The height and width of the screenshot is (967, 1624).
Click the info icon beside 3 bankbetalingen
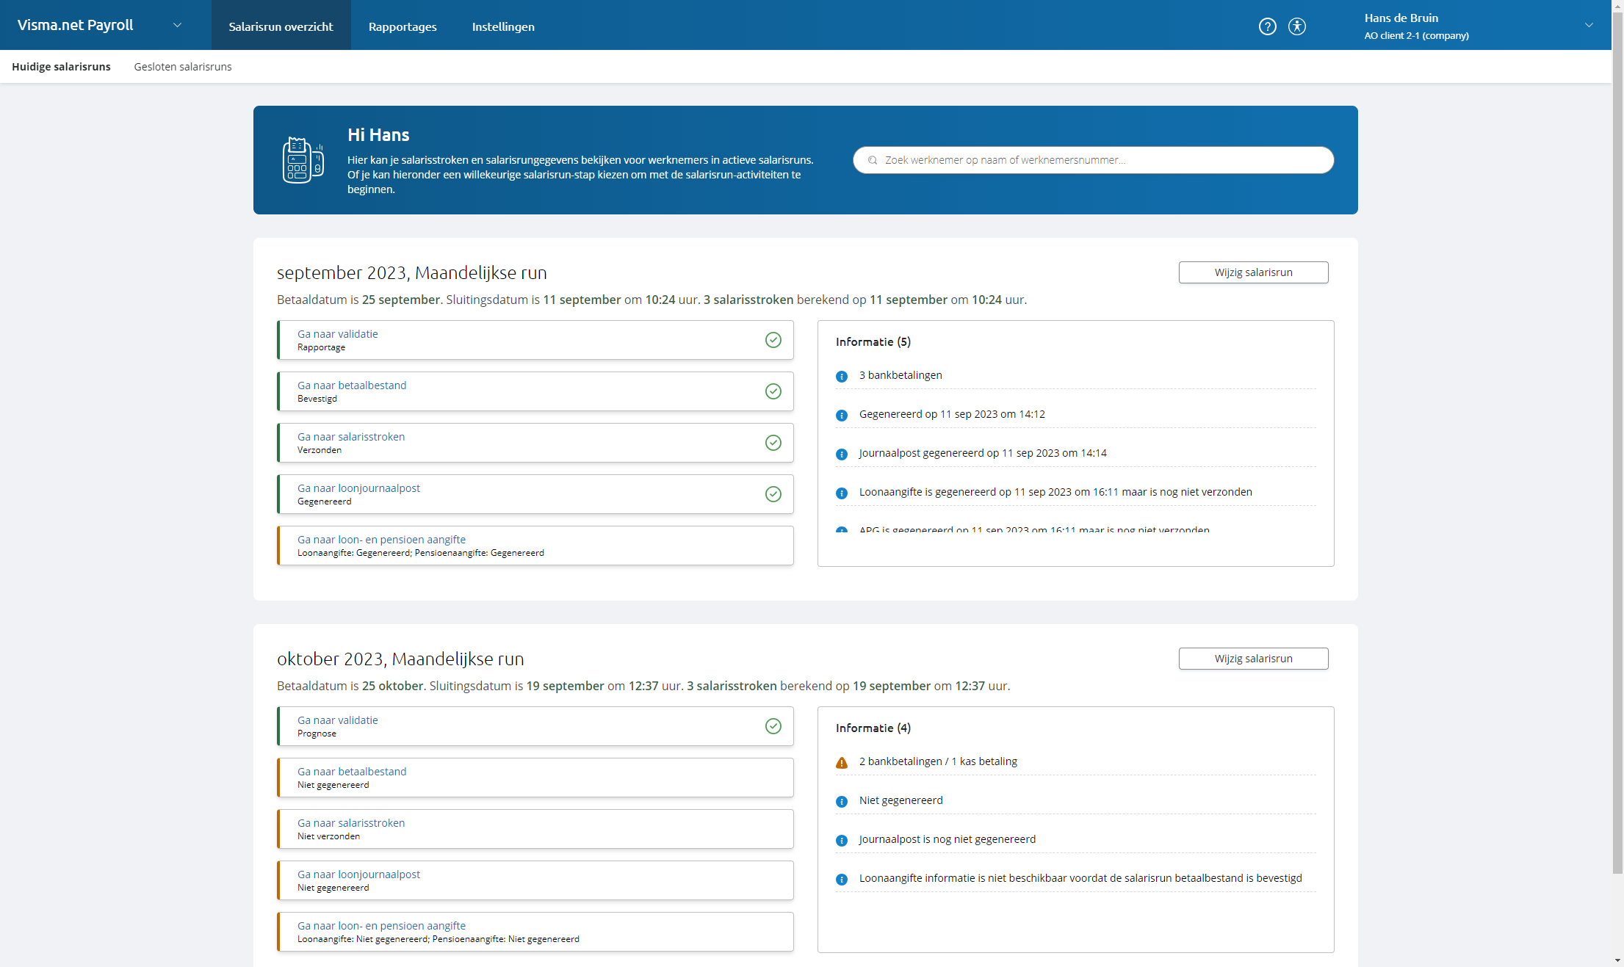[841, 376]
